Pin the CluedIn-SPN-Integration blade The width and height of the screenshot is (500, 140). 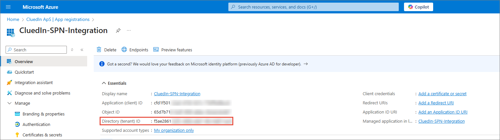coord(118,30)
